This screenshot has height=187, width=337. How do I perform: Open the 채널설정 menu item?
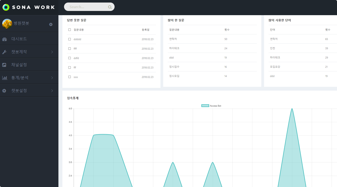19,65
